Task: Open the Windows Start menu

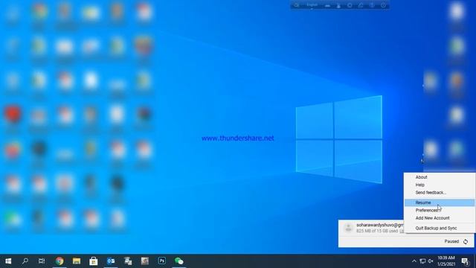Action: 8,261
